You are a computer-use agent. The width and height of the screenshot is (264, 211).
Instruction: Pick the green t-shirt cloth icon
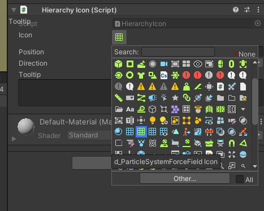pos(141,75)
